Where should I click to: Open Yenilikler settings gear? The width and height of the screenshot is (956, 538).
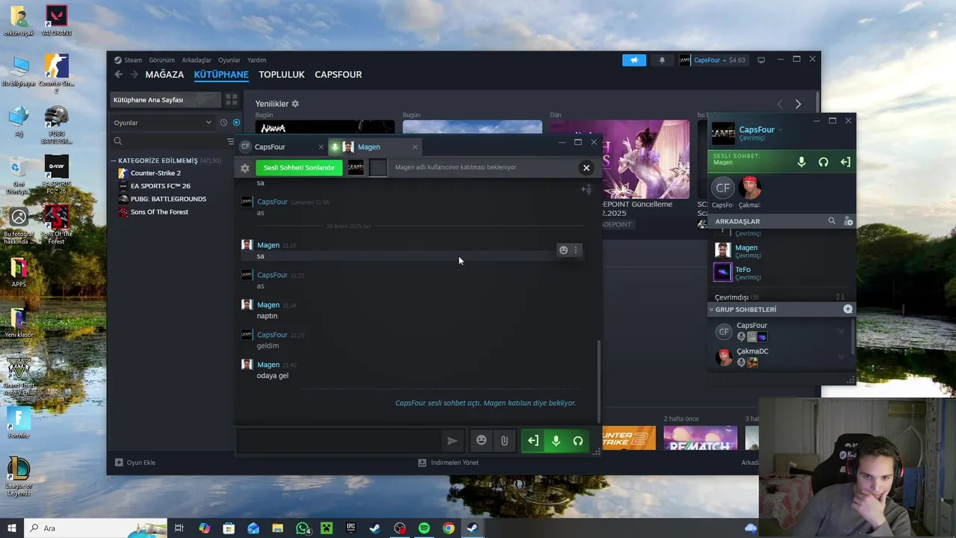pos(295,104)
